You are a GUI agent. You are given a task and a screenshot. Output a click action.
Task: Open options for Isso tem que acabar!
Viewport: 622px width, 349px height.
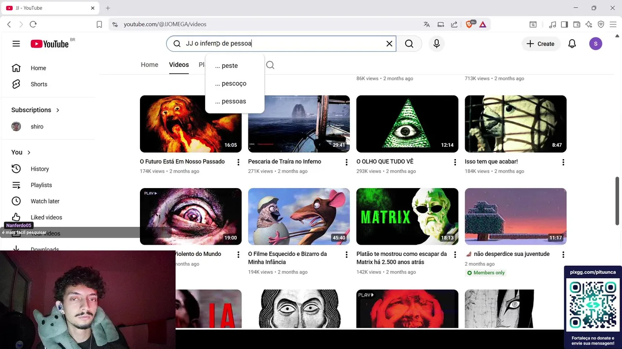tap(563, 162)
